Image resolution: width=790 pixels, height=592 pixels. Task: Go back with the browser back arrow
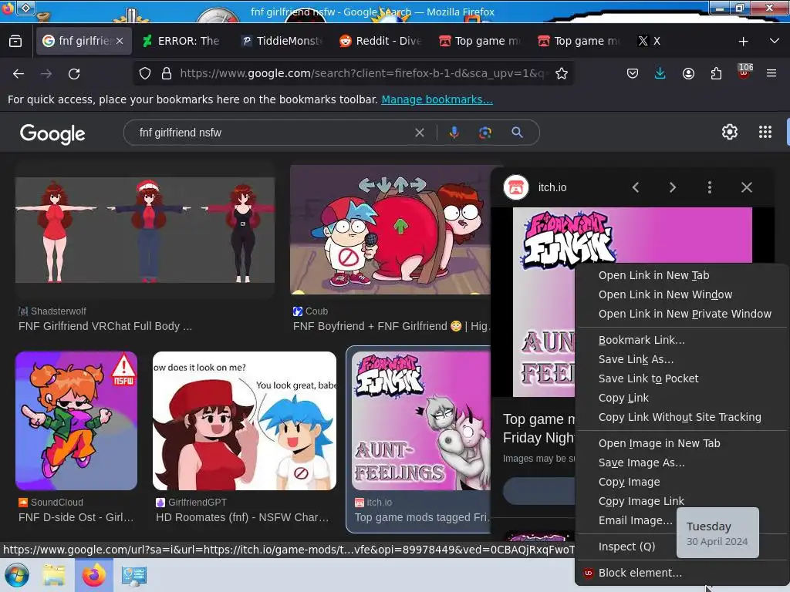coord(19,73)
